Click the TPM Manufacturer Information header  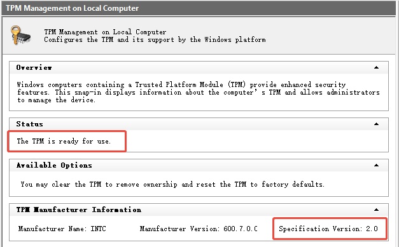[199, 210]
